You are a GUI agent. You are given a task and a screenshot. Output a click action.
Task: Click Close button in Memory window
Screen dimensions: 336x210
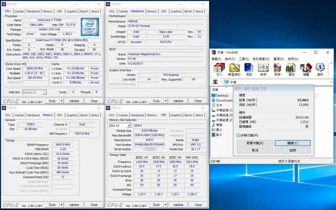(94, 205)
